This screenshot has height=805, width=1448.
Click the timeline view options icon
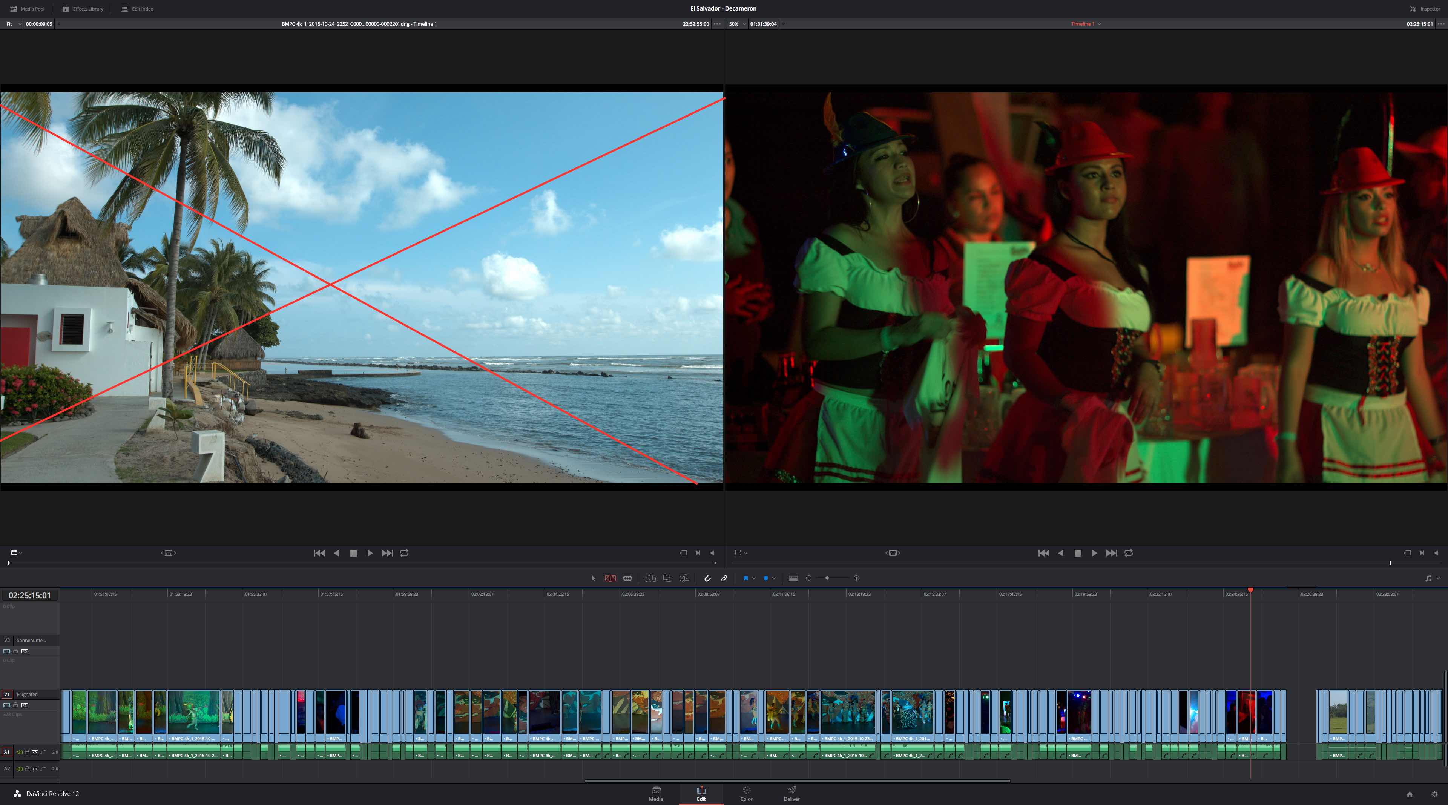click(x=793, y=578)
